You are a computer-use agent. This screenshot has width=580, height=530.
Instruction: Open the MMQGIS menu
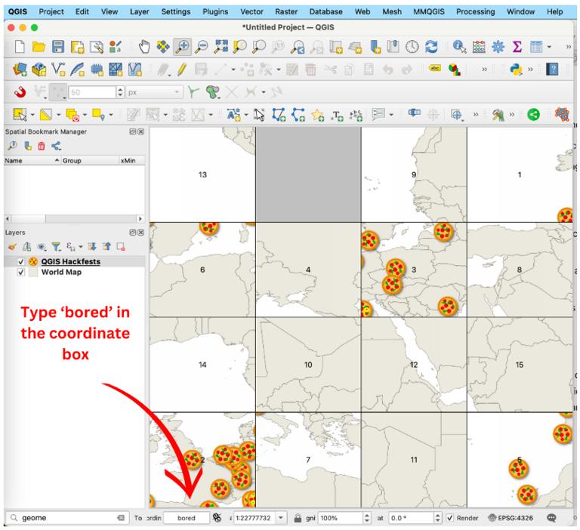pyautogui.click(x=429, y=11)
